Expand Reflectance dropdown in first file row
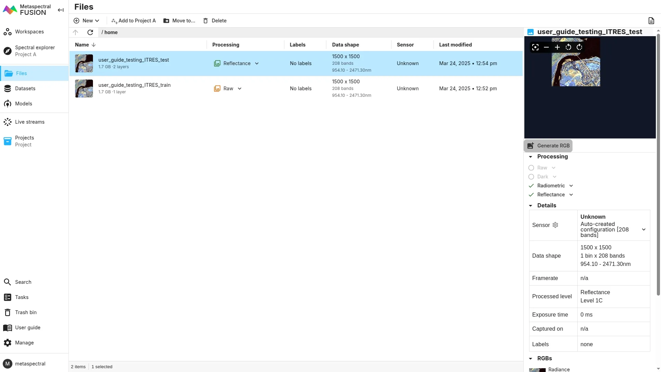This screenshot has height=372, width=661. tap(257, 63)
